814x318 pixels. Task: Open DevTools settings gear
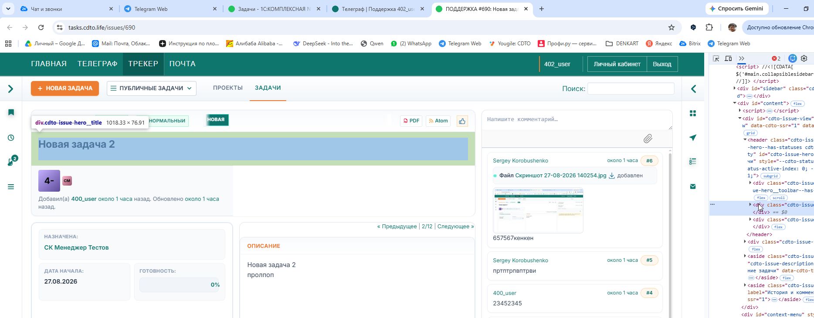click(x=804, y=58)
